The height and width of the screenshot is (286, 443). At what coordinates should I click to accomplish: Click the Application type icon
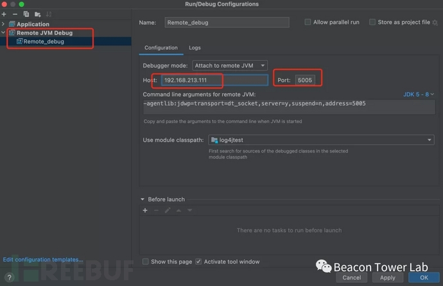(12, 24)
